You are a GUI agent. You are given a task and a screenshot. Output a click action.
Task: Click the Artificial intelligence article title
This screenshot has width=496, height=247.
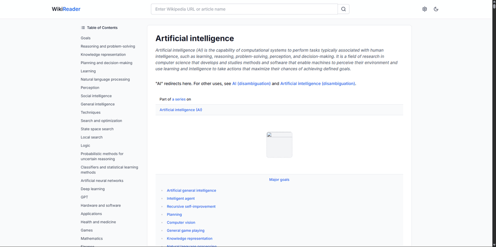[x=195, y=39]
